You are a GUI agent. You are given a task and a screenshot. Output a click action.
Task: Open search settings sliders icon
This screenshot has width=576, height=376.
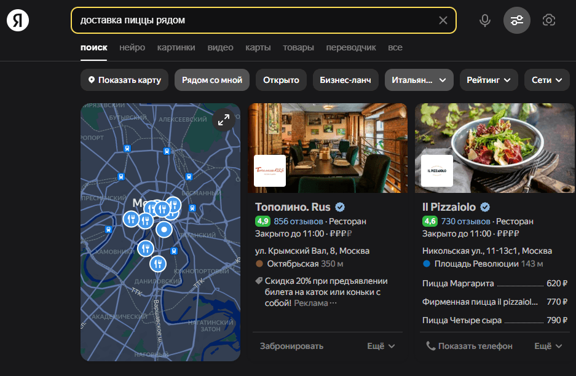click(x=517, y=20)
